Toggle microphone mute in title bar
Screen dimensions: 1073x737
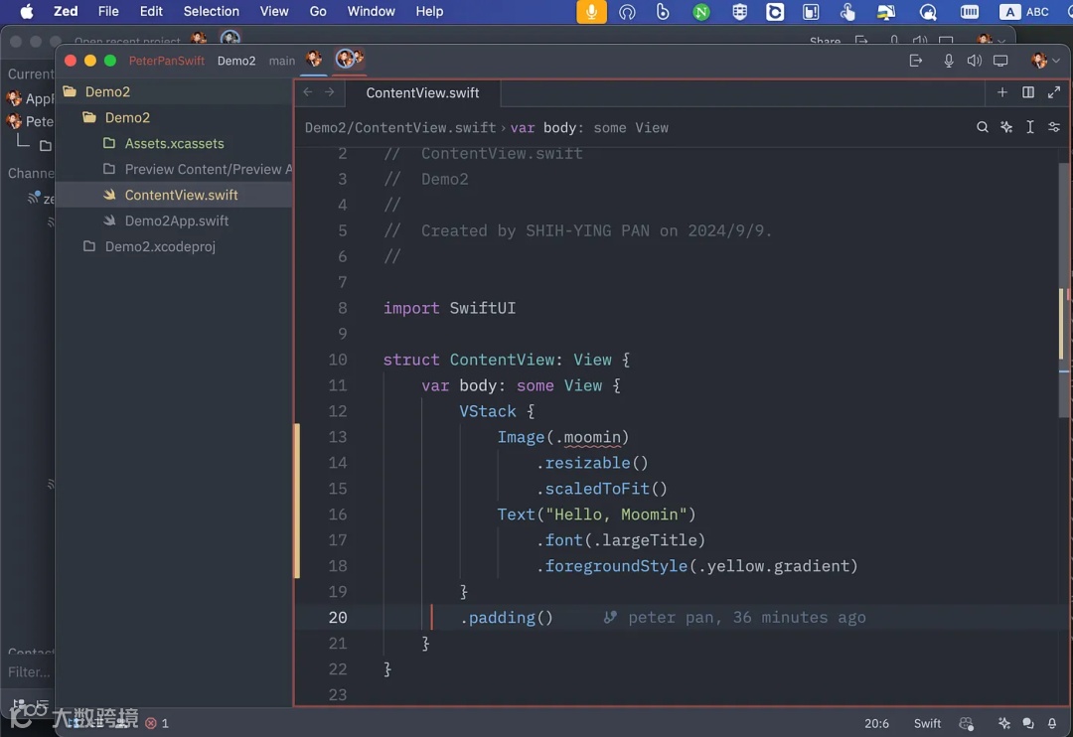(949, 61)
